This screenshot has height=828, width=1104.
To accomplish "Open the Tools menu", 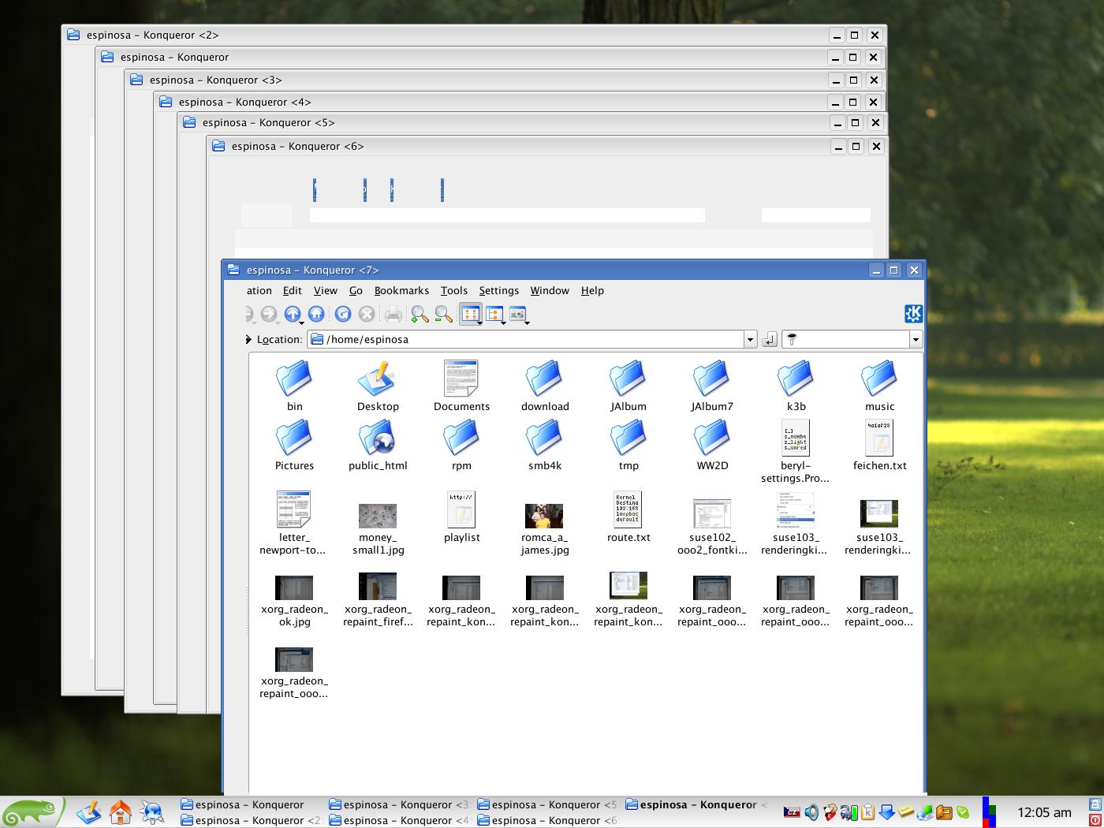I will pos(454,290).
